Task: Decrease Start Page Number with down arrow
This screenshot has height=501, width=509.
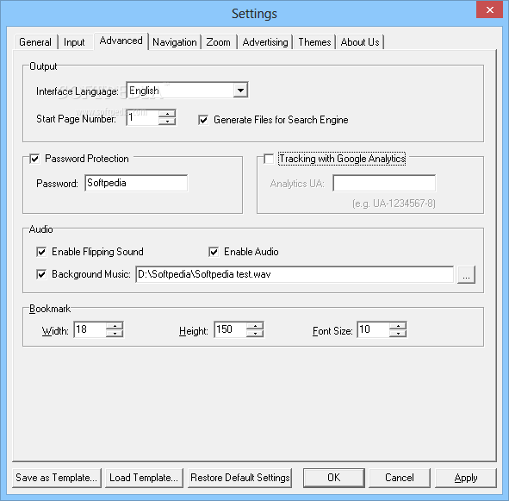Action: (x=167, y=122)
